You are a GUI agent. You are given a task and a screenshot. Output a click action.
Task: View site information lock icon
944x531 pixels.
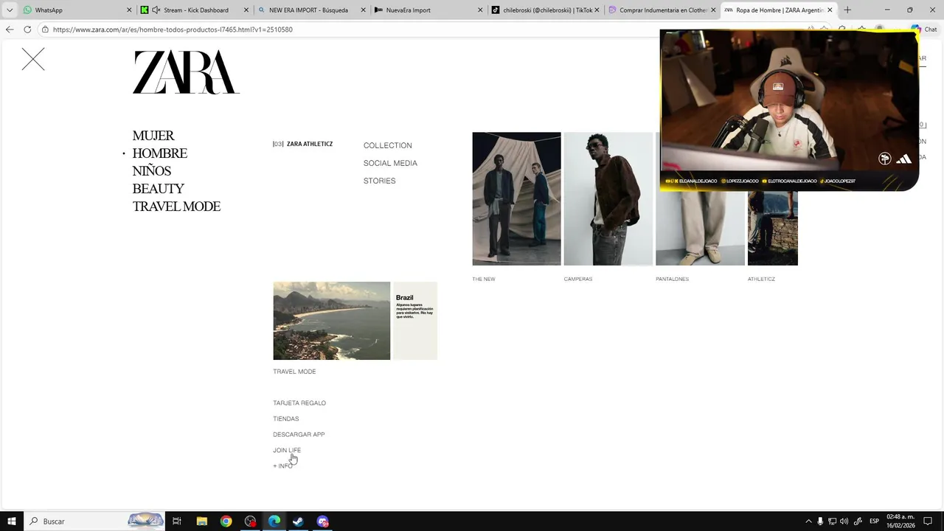click(45, 29)
